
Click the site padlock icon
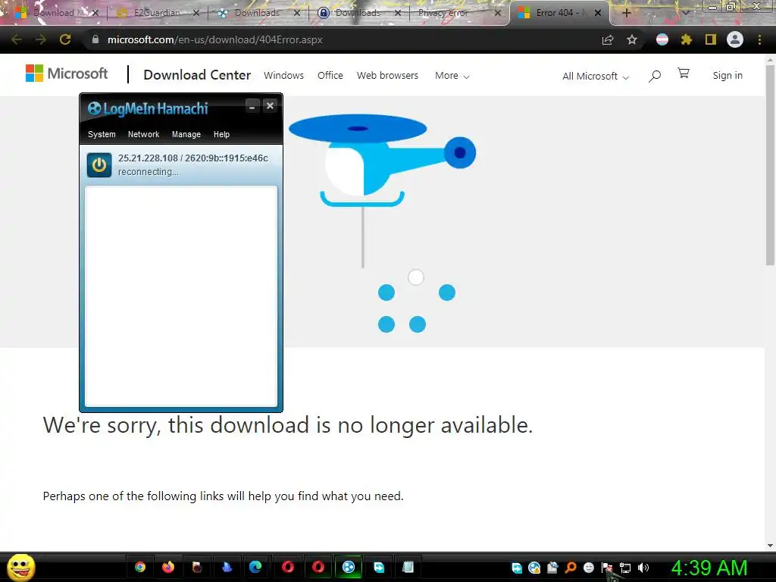95,39
